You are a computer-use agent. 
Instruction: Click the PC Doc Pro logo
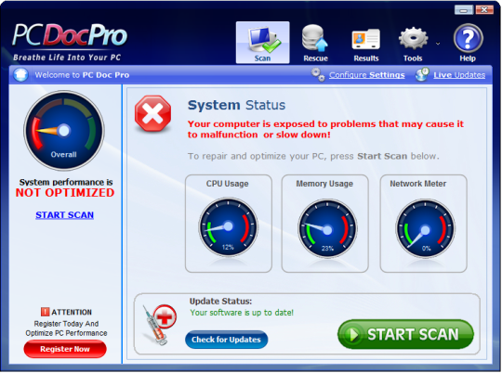coord(70,42)
